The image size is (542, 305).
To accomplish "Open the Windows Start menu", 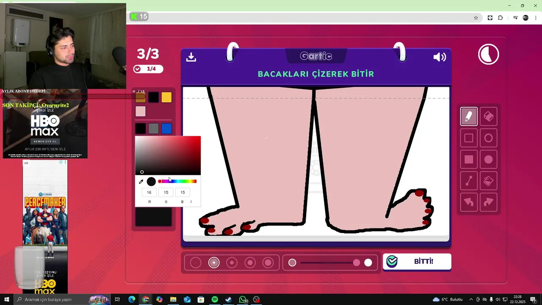I will (x=7, y=299).
